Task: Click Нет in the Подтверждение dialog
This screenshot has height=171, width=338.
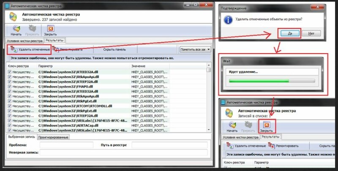Action: tap(311, 33)
